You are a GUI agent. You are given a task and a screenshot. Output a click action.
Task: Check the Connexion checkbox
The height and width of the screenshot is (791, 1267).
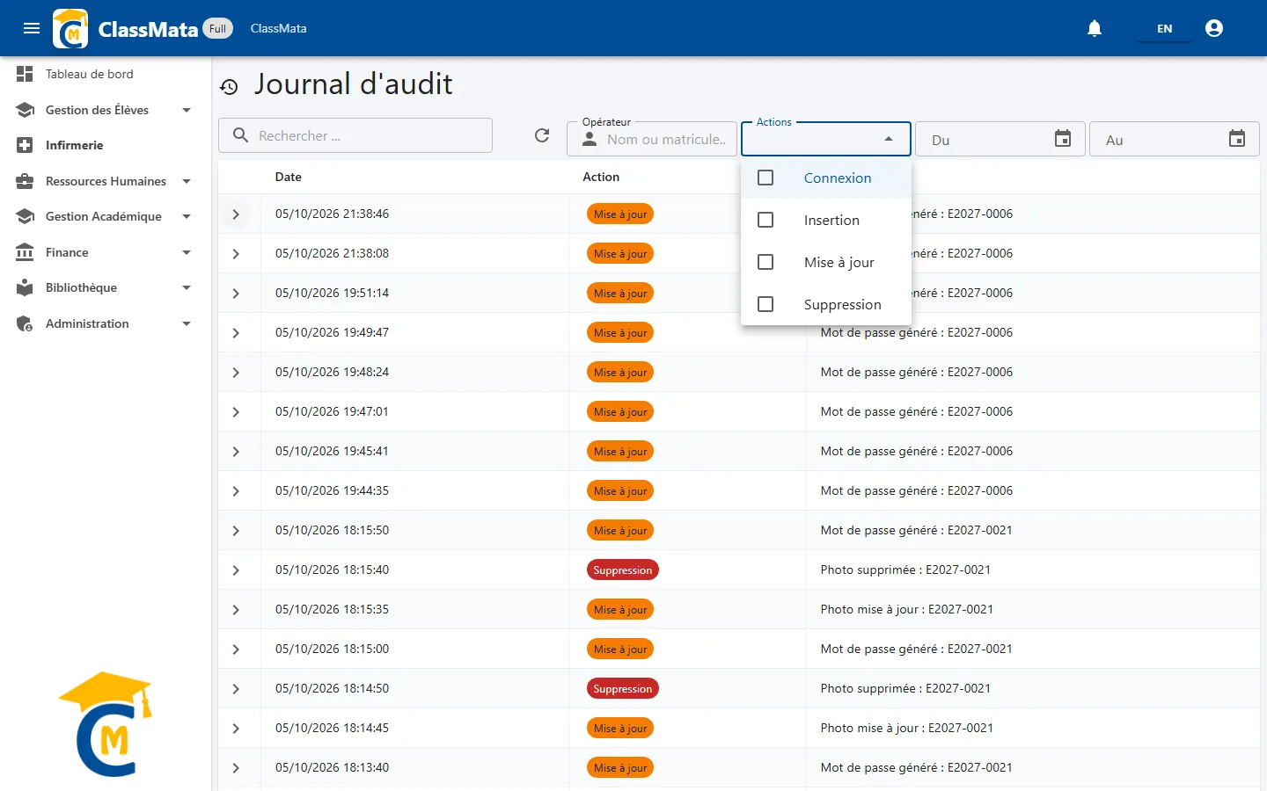pyautogui.click(x=765, y=178)
